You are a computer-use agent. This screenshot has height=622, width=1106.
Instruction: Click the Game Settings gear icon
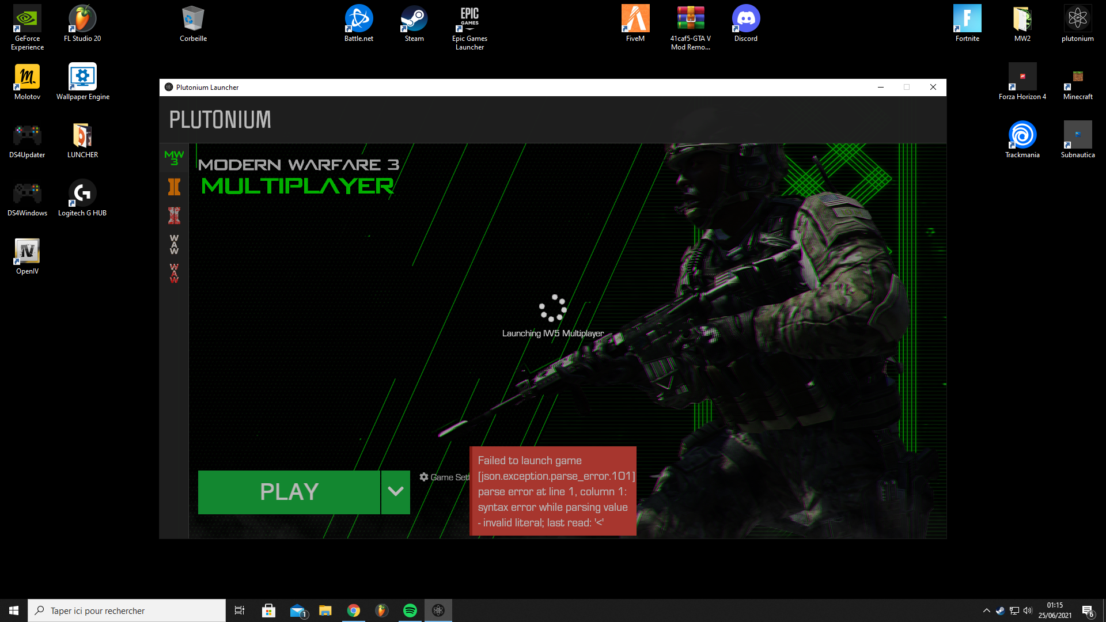click(424, 477)
